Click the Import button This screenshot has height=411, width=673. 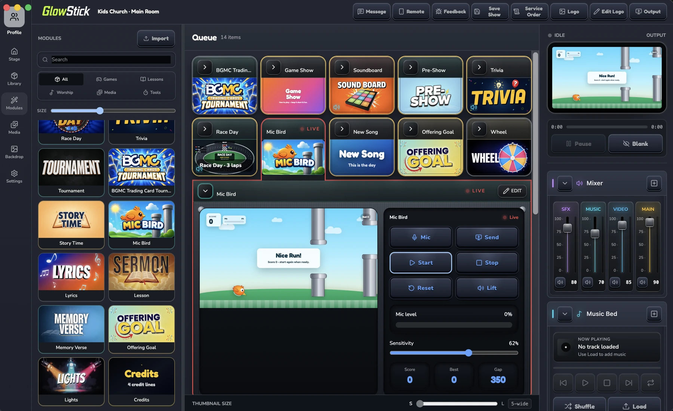156,38
